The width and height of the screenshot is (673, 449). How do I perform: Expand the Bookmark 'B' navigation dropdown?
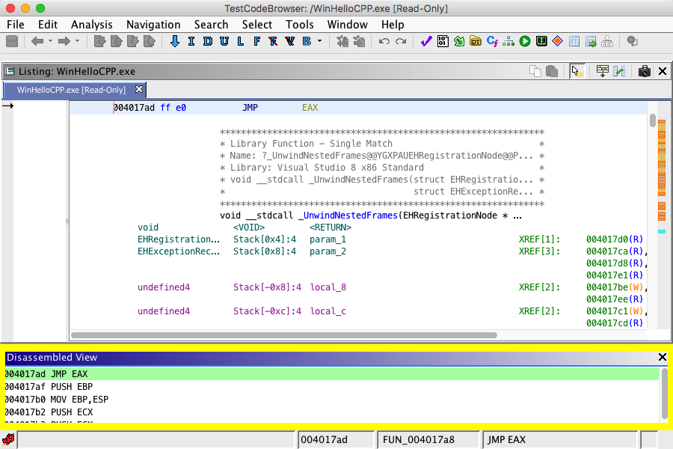(320, 41)
